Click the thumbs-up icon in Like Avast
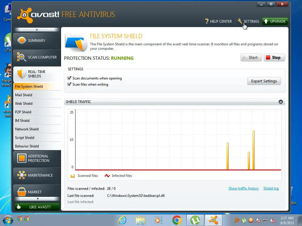Image resolution: width=302 pixels, height=226 pixels. point(19,207)
